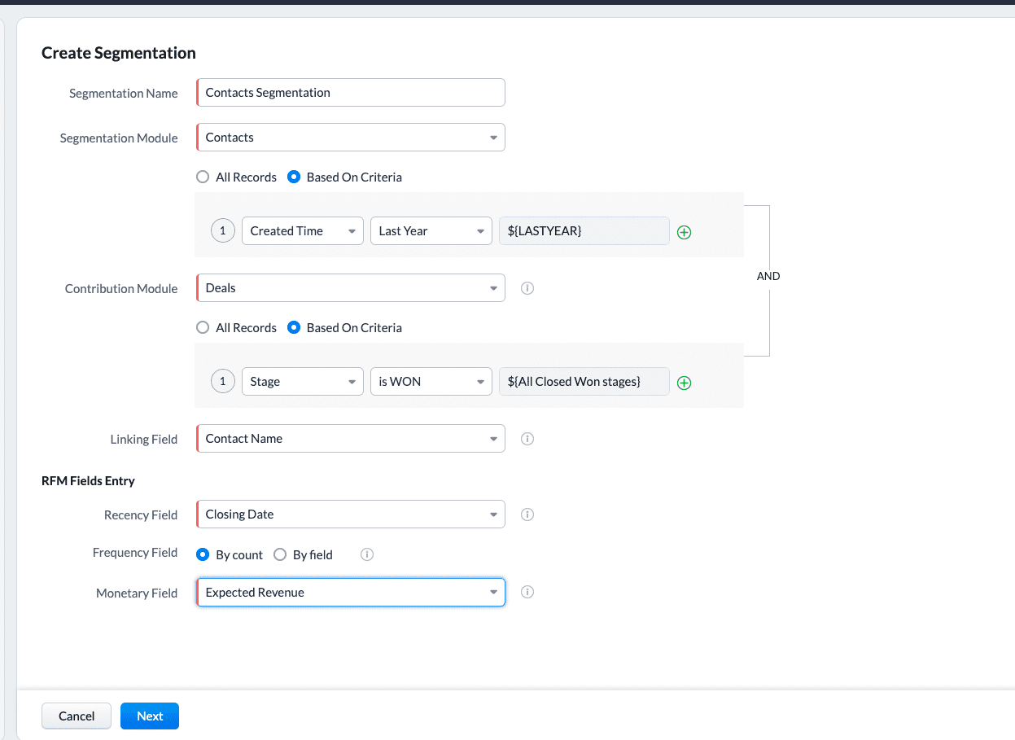Viewport: 1015px width, 740px height.
Task: Select By count frequency option
Action: (x=203, y=555)
